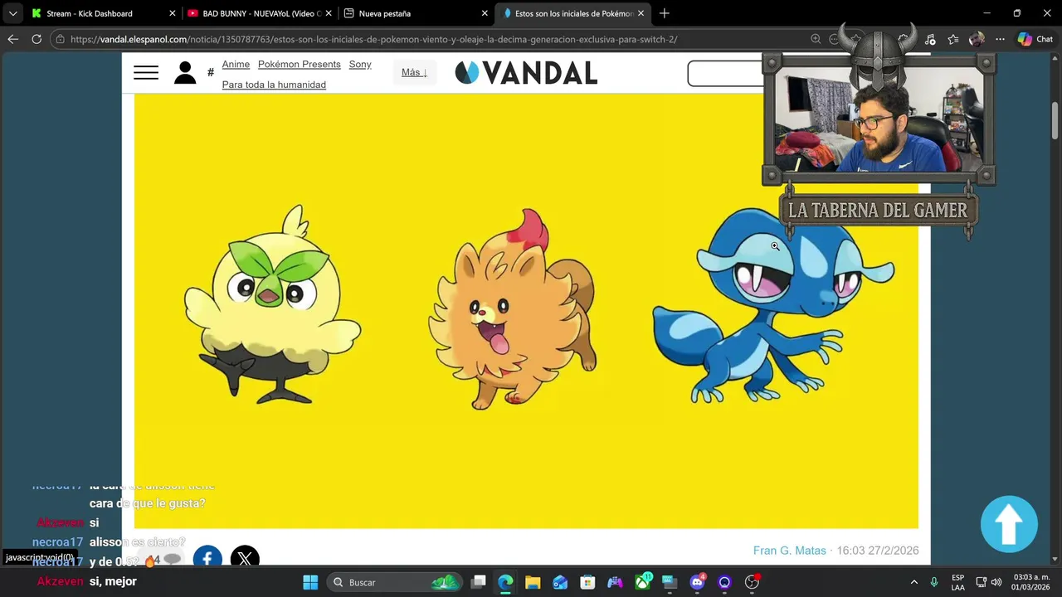Open the Sony section link
Image resolution: width=1062 pixels, height=597 pixels.
tap(360, 64)
